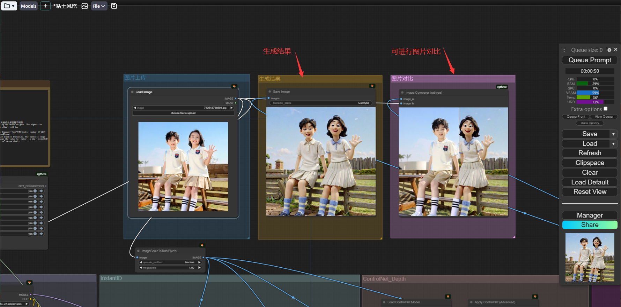
Task: Click the View History button
Action: pyautogui.click(x=590, y=123)
